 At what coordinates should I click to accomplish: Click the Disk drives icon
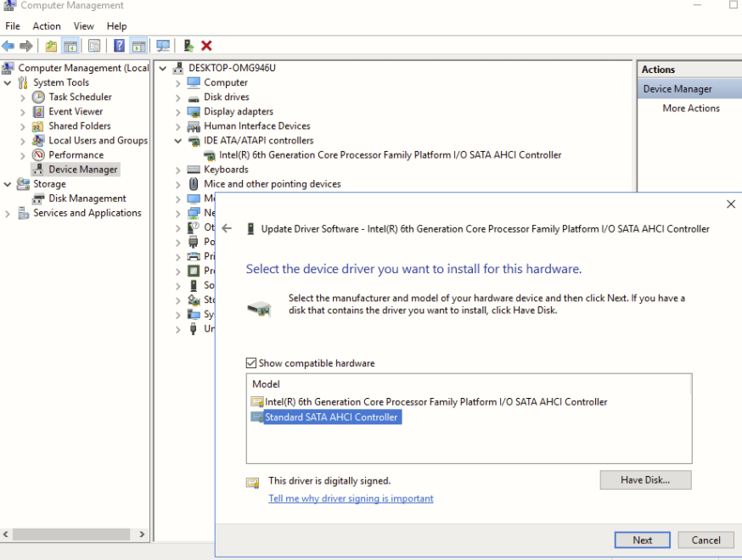tap(194, 98)
